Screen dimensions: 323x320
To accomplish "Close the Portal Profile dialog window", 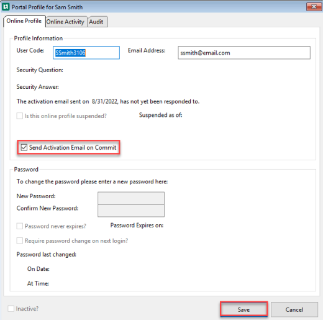I will [314, 7].
